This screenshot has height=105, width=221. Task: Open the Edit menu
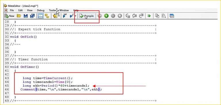20,10
